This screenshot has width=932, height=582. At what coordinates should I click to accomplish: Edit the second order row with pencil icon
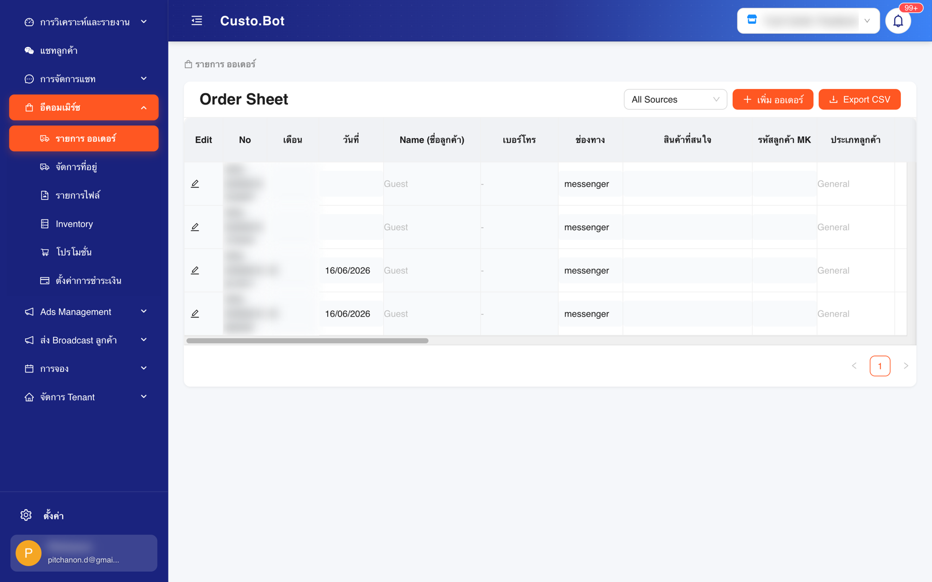195,227
